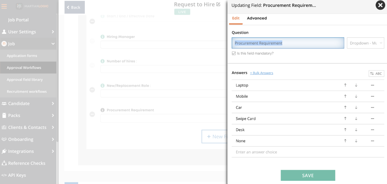Open the Bulk Answers link
The width and height of the screenshot is (387, 184).
[261, 73]
